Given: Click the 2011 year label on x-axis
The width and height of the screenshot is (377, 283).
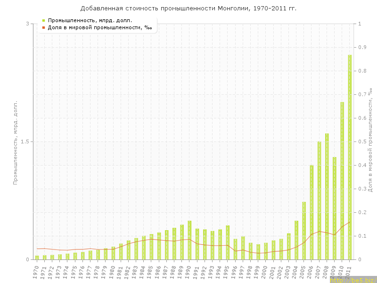Looking at the screenshot, I should click(349, 272).
